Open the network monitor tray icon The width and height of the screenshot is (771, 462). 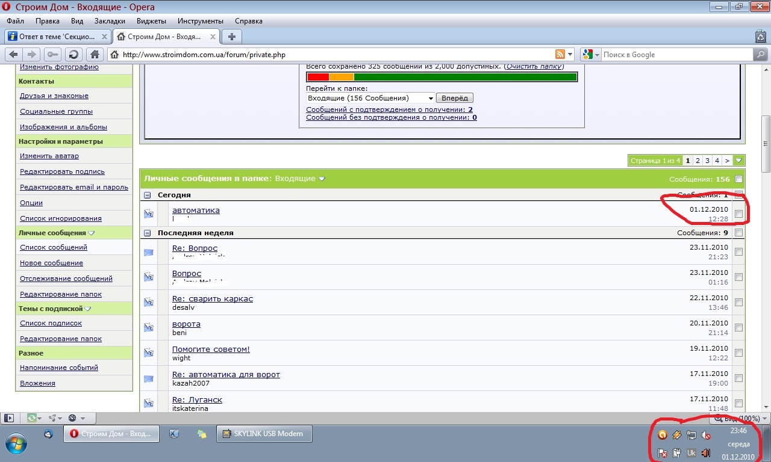click(691, 435)
